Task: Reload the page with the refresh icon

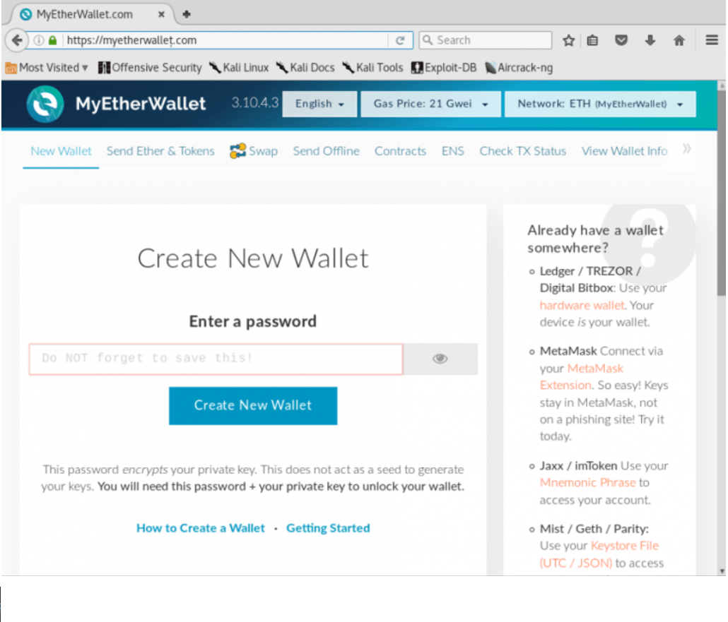Action: click(x=400, y=40)
